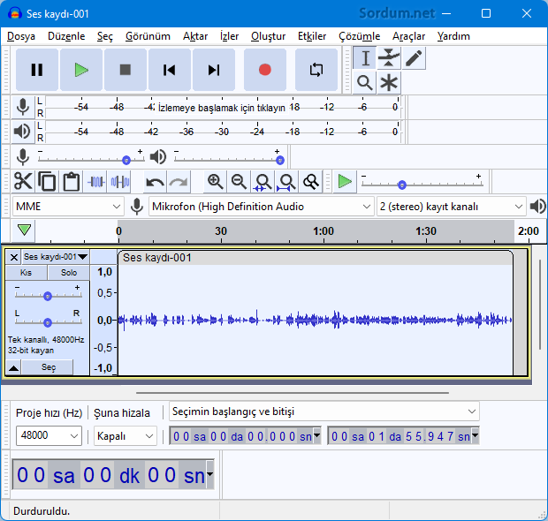The image size is (548, 521).
Task: Open the 2 (stereo) kayıt kanalı dropdown
Action: pyautogui.click(x=451, y=207)
